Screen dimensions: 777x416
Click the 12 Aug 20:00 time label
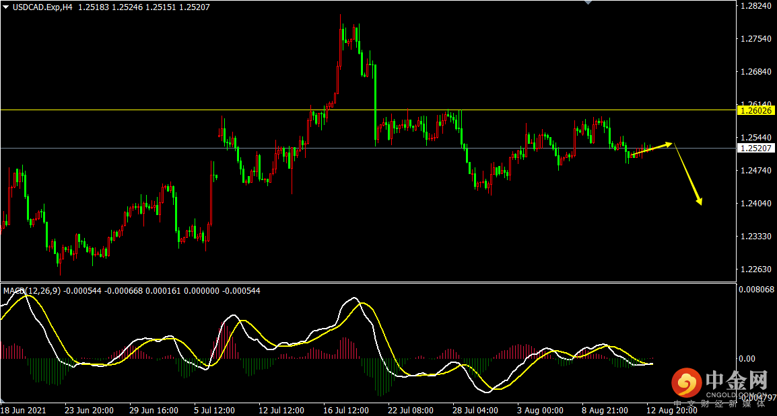671,411
